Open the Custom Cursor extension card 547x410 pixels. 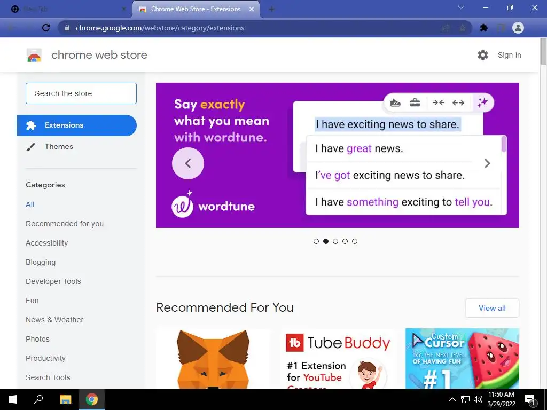click(462, 358)
